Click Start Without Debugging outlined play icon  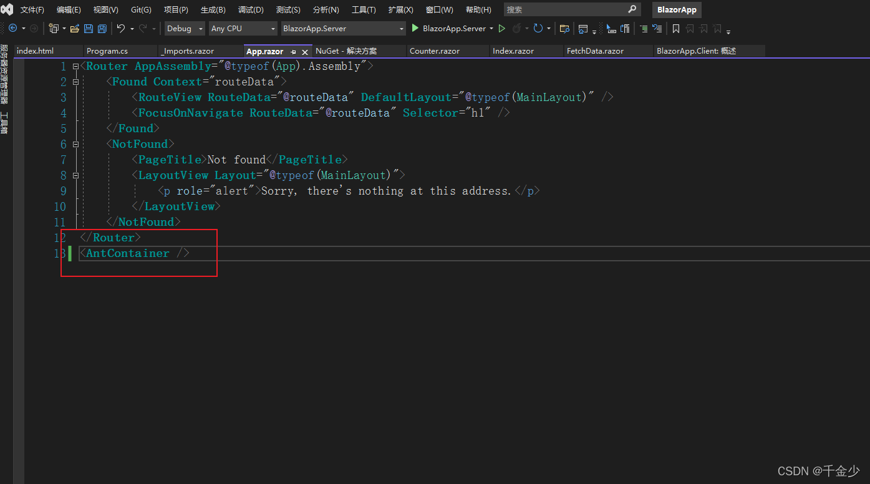(501, 29)
